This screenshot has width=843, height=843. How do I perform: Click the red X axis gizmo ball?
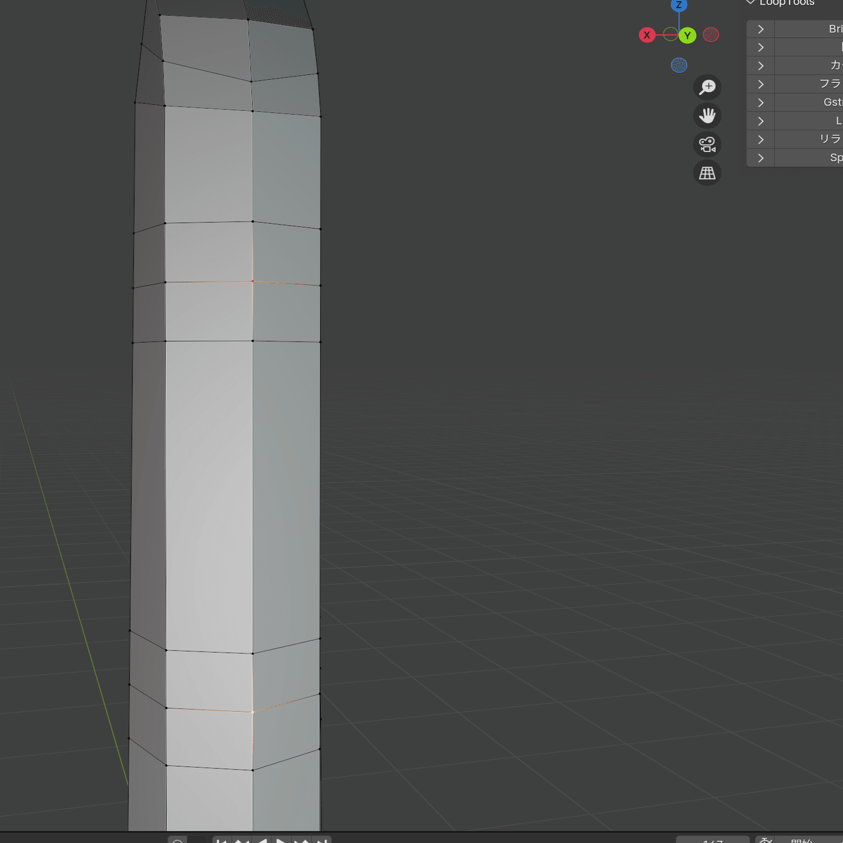pyautogui.click(x=647, y=35)
